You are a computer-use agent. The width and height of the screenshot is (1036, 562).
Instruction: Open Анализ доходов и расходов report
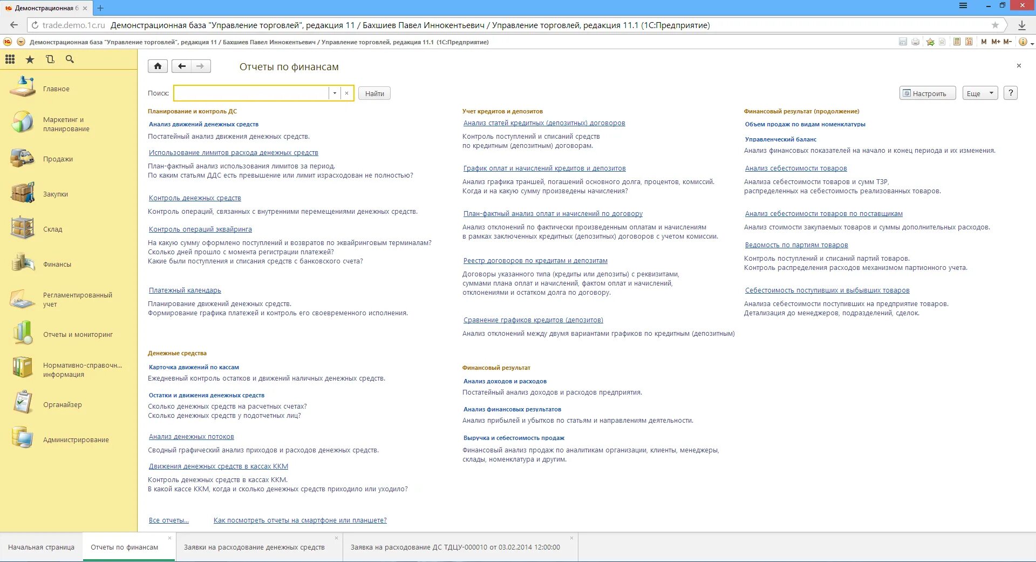pos(505,381)
